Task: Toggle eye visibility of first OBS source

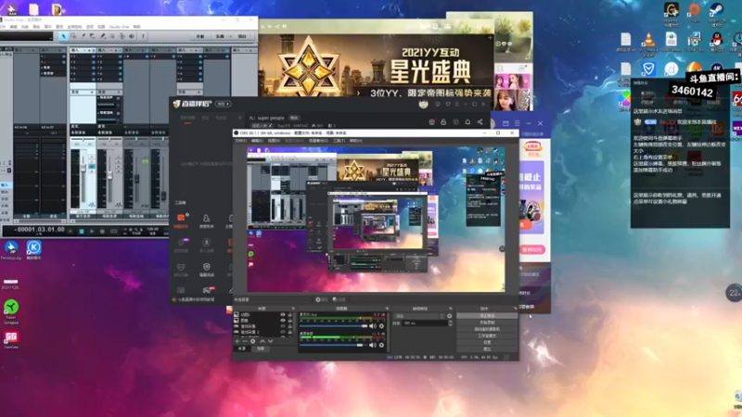Action: pyautogui.click(x=283, y=315)
